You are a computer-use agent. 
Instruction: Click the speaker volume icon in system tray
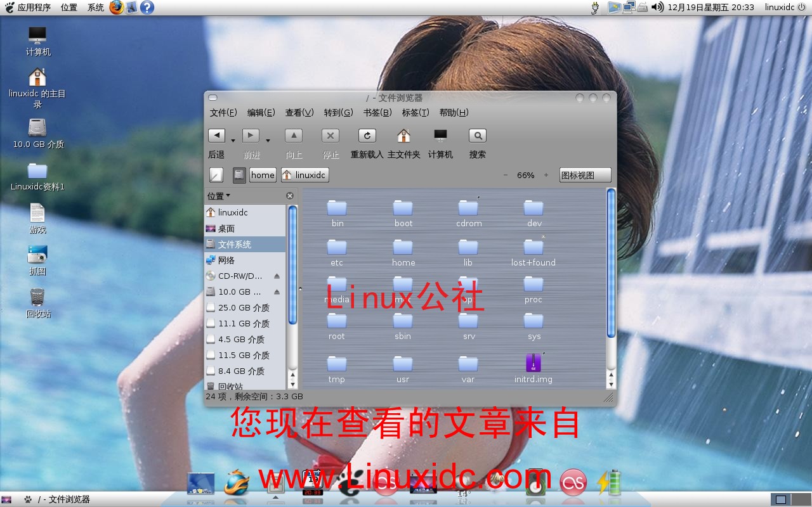[657, 8]
